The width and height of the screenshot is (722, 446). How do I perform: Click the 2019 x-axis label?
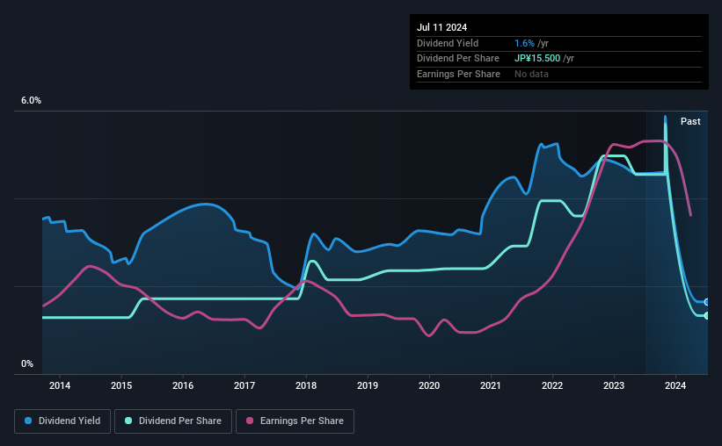point(368,385)
